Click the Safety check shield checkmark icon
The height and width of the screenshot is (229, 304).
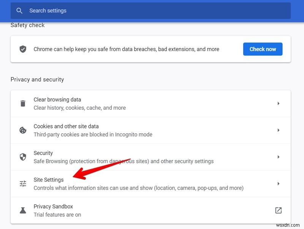pyautogui.click(x=23, y=49)
